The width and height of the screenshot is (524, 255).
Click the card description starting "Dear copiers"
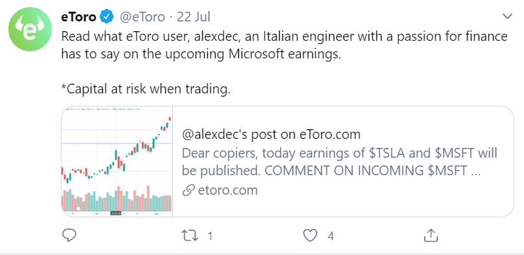[339, 162]
